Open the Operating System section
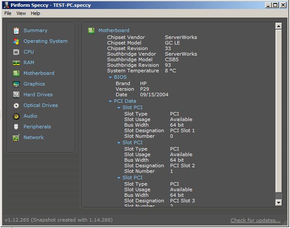The height and width of the screenshot is (228, 290). pos(45,41)
